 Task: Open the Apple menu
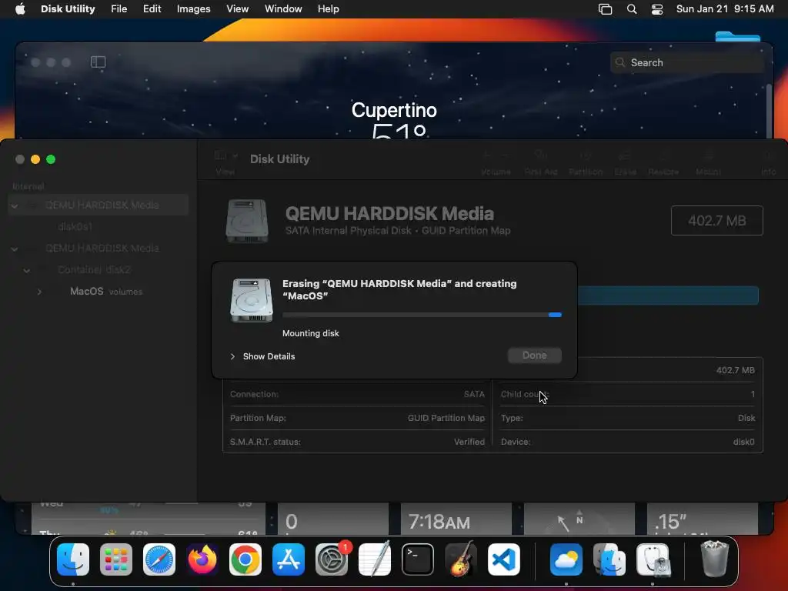20,9
